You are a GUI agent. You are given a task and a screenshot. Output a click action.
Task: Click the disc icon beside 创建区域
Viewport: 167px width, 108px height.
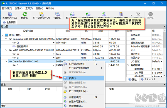click(65, 97)
